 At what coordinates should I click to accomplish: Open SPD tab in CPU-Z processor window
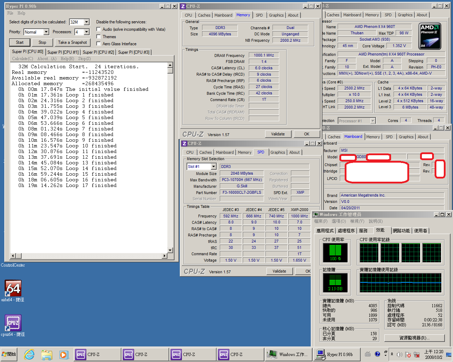(x=388, y=15)
